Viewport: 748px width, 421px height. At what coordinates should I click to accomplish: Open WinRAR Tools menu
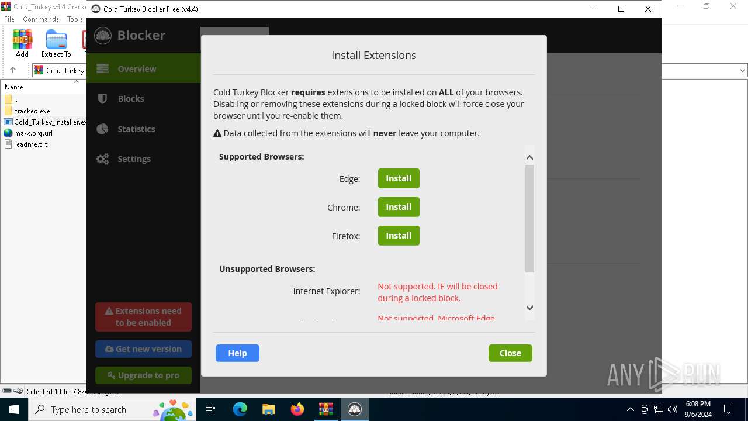75,19
